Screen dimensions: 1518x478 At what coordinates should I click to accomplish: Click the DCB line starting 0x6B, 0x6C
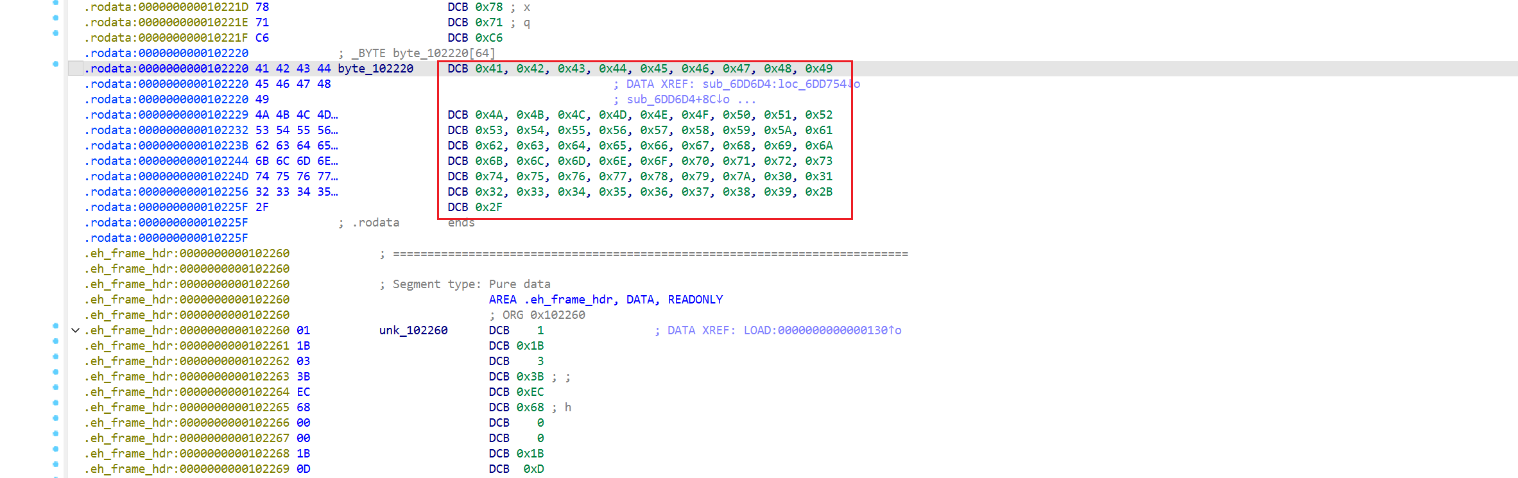640,161
